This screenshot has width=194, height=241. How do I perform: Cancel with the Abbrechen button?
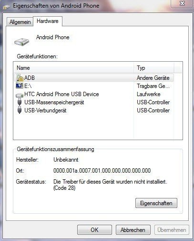(133, 230)
